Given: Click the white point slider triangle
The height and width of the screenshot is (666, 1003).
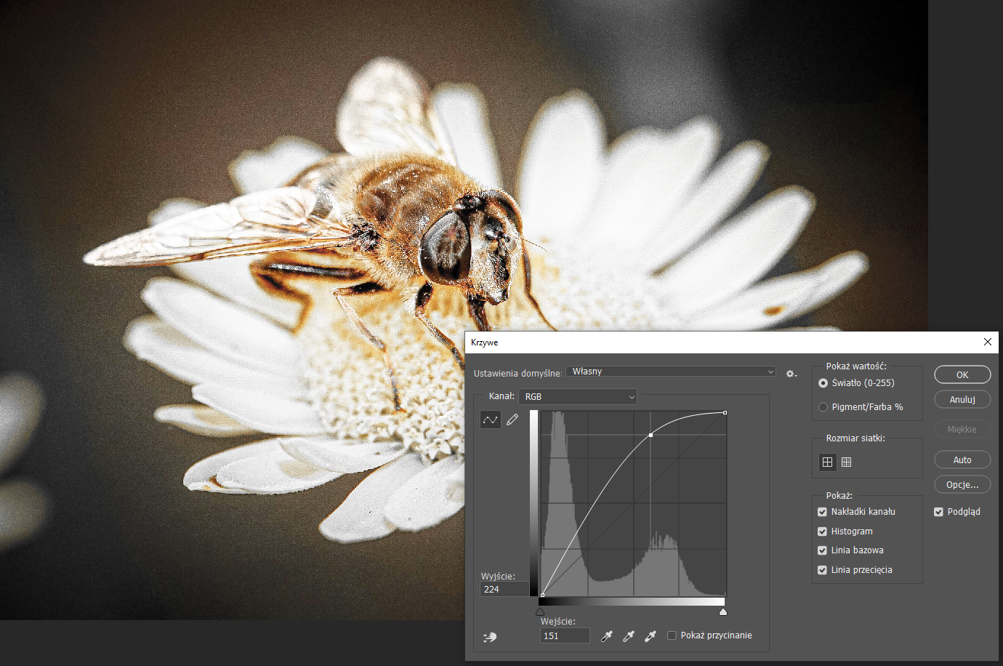Looking at the screenshot, I should click(723, 611).
